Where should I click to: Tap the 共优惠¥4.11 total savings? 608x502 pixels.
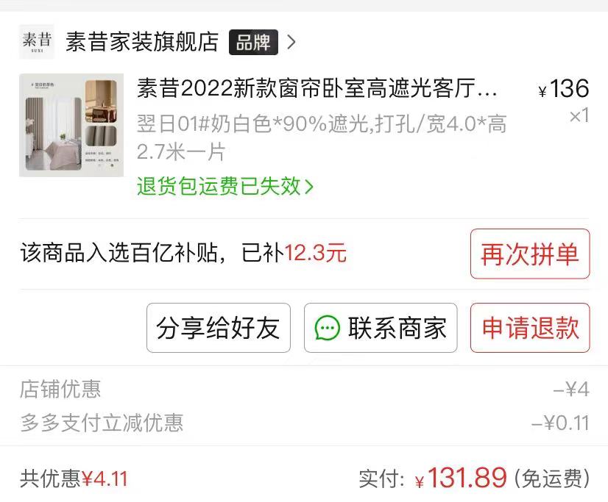coord(74,478)
